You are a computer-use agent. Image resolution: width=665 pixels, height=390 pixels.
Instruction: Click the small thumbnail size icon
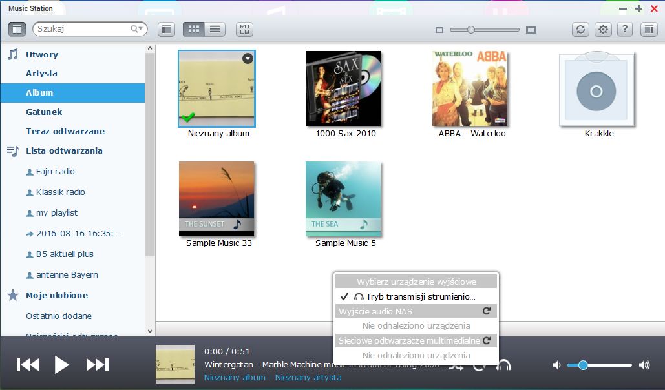coord(439,30)
